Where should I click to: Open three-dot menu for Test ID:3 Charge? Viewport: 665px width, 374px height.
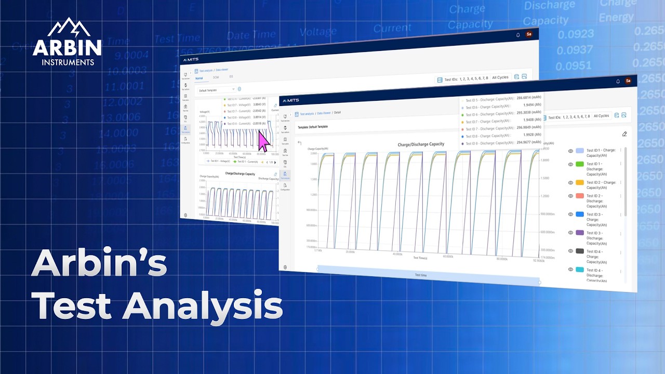tap(620, 214)
